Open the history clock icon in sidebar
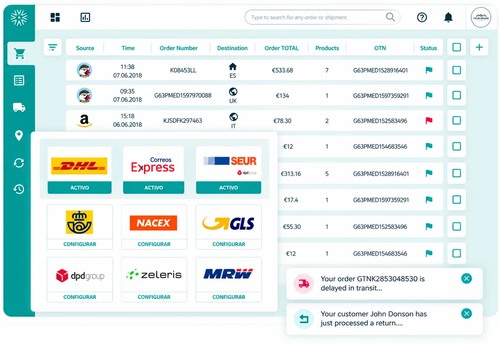The height and width of the screenshot is (345, 500). coord(19,189)
